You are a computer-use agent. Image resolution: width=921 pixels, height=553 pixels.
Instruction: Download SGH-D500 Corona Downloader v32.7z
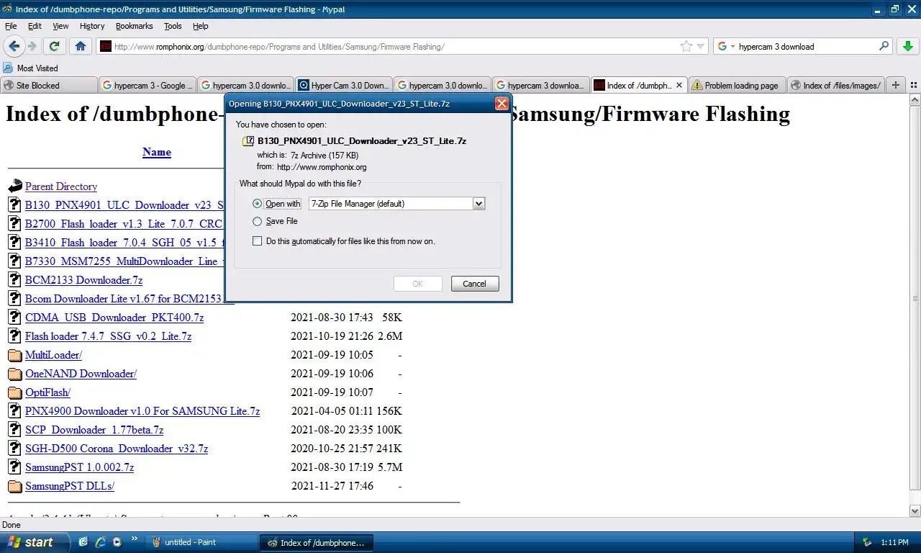click(117, 449)
